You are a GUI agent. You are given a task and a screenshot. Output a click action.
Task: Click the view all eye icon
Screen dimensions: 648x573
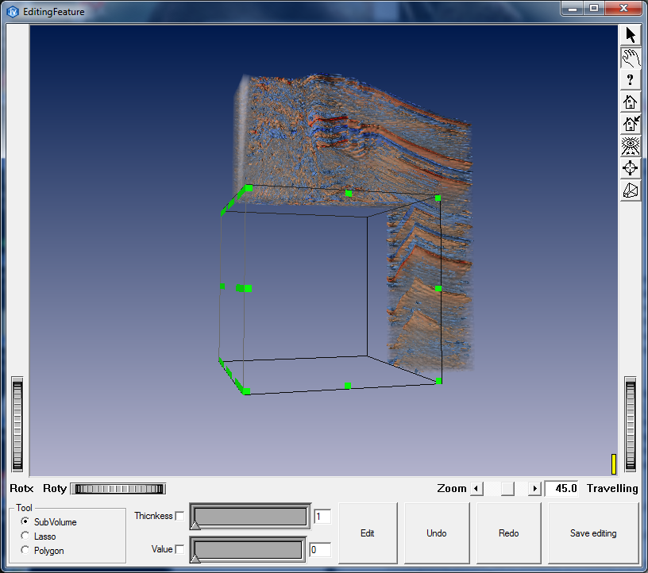point(631,146)
